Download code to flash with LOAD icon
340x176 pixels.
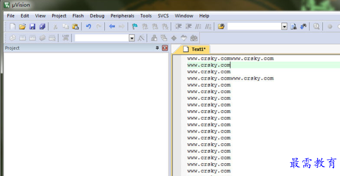66,38
